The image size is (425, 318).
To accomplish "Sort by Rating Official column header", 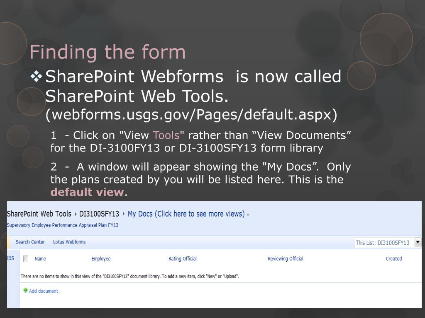I will [x=183, y=259].
